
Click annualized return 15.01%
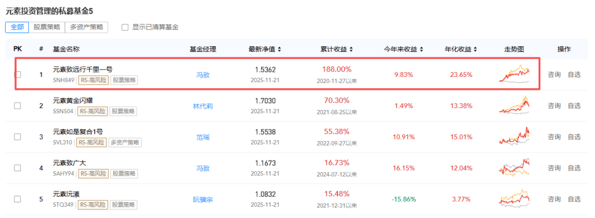click(461, 137)
